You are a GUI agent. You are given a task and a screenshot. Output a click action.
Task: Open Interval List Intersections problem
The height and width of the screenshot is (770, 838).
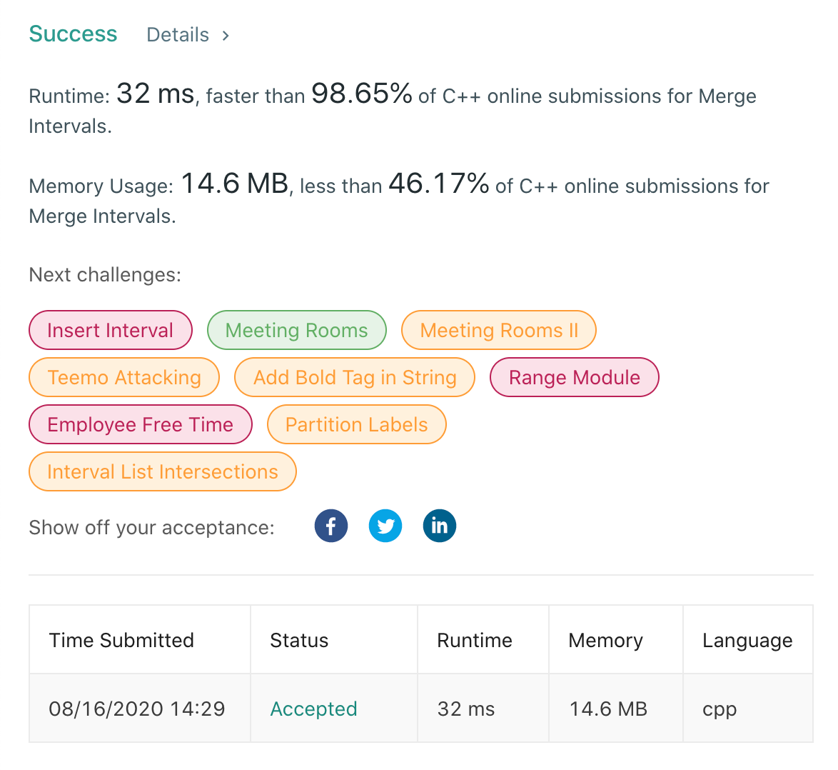pos(163,471)
